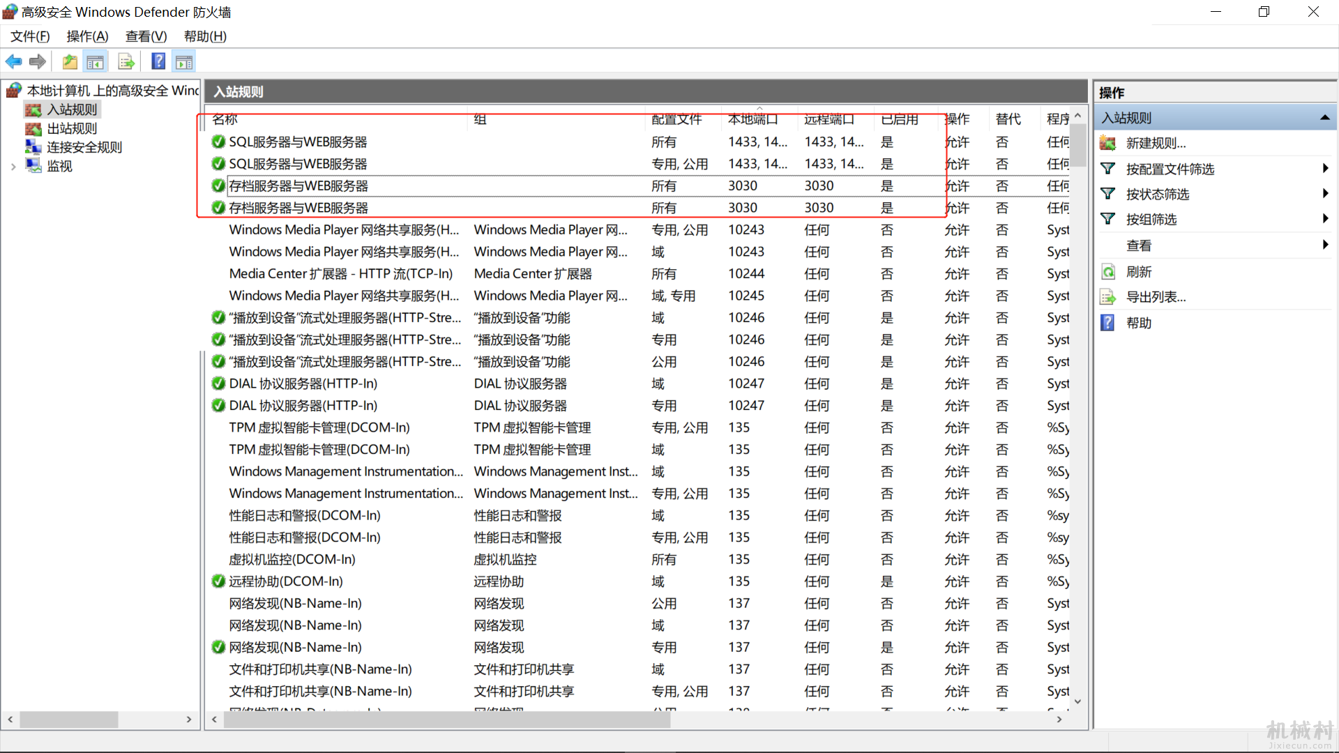Select 出站规则 in the left tree

[72, 129]
